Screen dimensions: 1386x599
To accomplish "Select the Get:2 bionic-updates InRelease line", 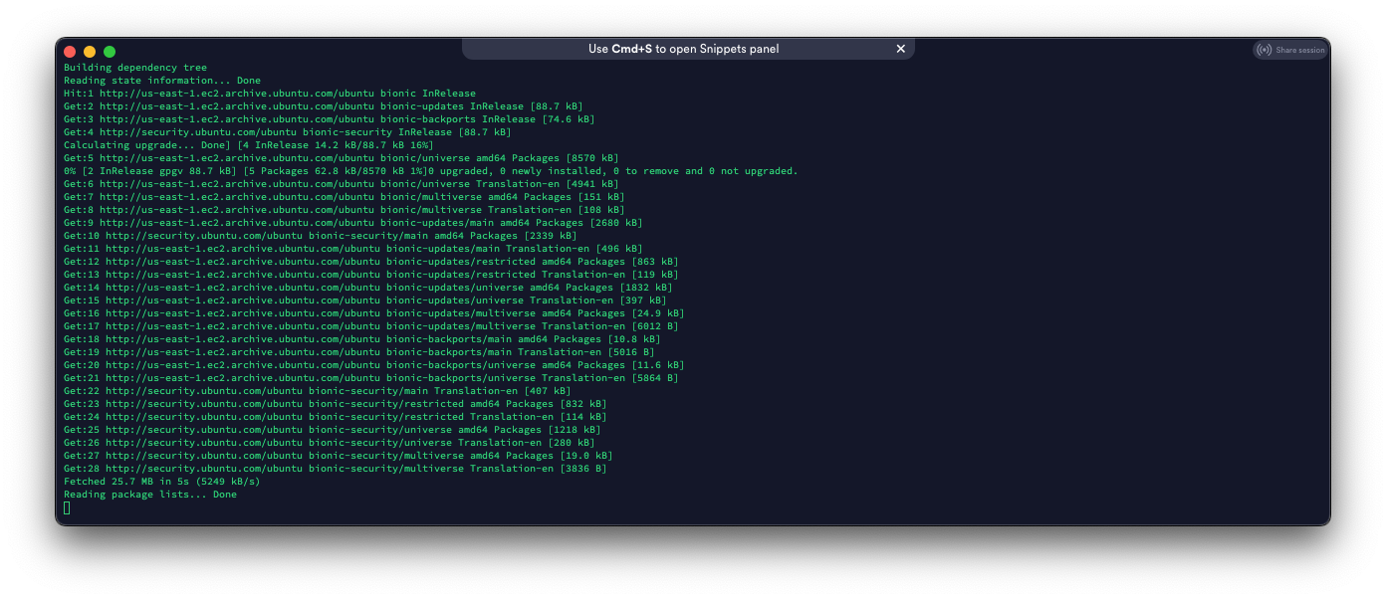I will 324,106.
